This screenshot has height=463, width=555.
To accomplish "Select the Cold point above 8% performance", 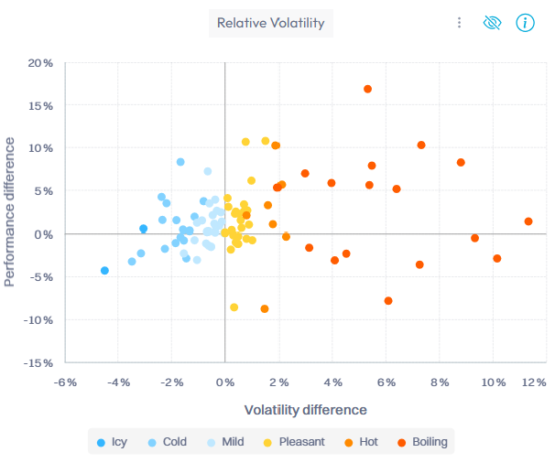I will pos(180,162).
